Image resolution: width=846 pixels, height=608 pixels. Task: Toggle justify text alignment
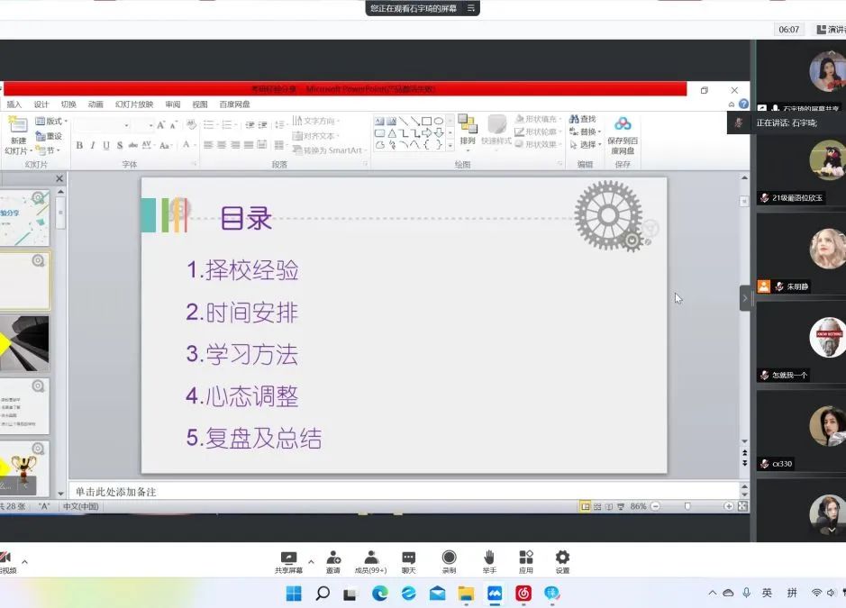click(248, 145)
